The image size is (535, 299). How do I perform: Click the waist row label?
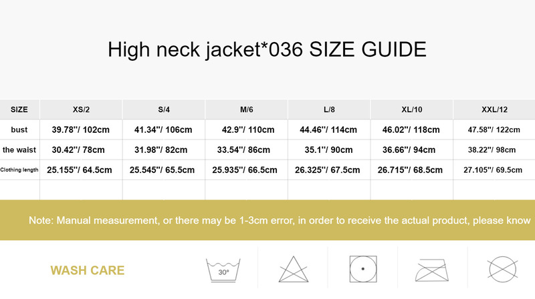tap(19, 149)
